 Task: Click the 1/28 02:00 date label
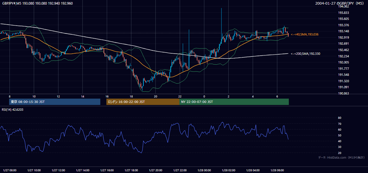228,170
